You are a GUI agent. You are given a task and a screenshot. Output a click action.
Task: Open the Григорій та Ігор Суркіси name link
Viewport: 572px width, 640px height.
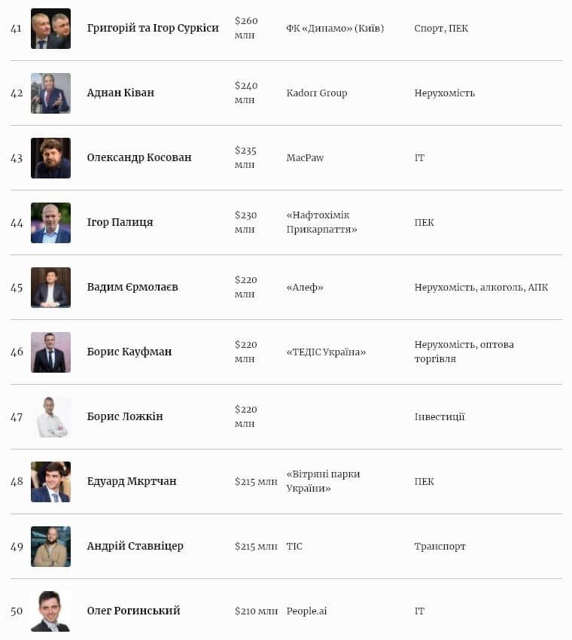point(153,28)
